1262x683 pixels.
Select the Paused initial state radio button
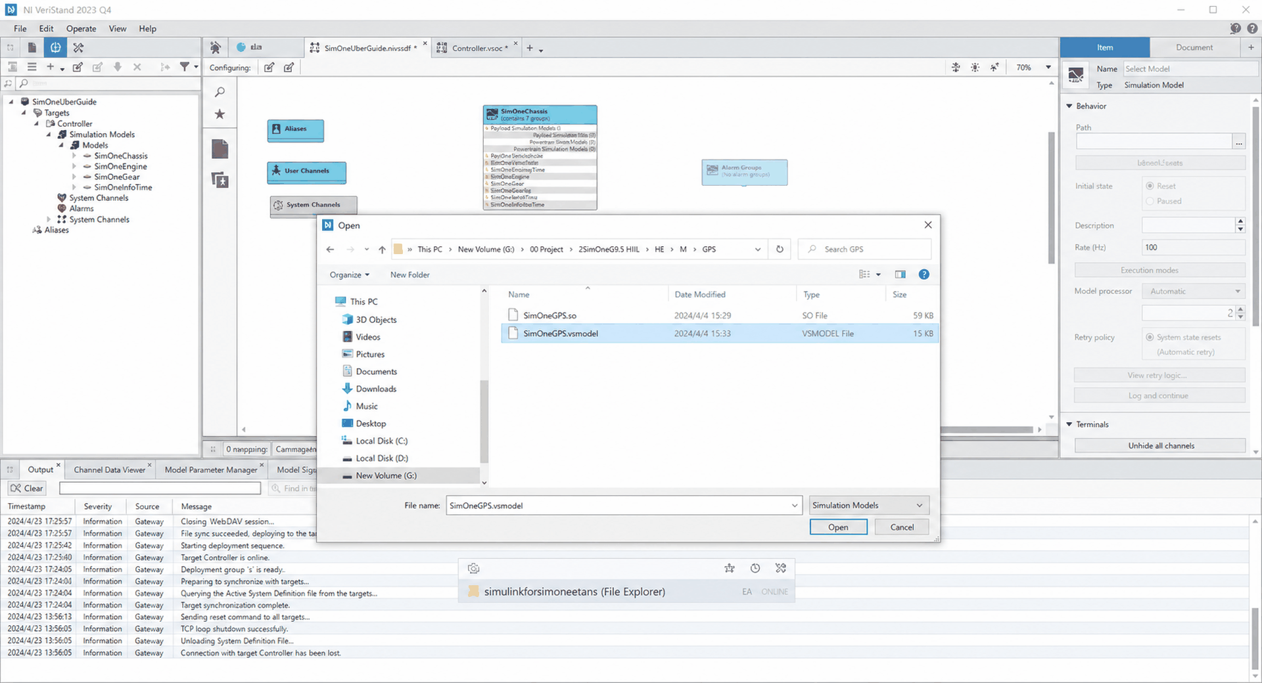pos(1150,201)
